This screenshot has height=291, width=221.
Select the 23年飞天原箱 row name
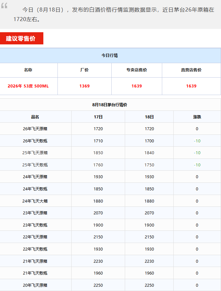[35, 213]
